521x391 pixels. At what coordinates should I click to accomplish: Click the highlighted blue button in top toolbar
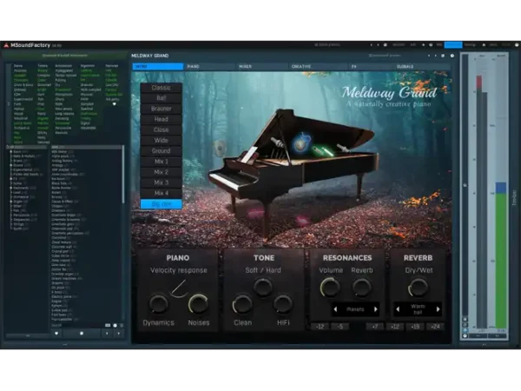[x=453, y=45]
